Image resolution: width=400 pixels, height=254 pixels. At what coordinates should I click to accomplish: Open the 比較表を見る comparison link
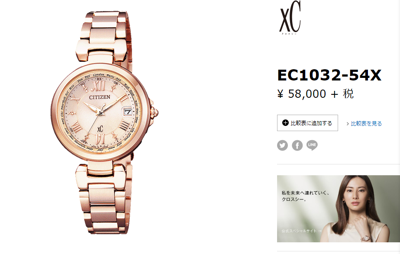(x=366, y=124)
